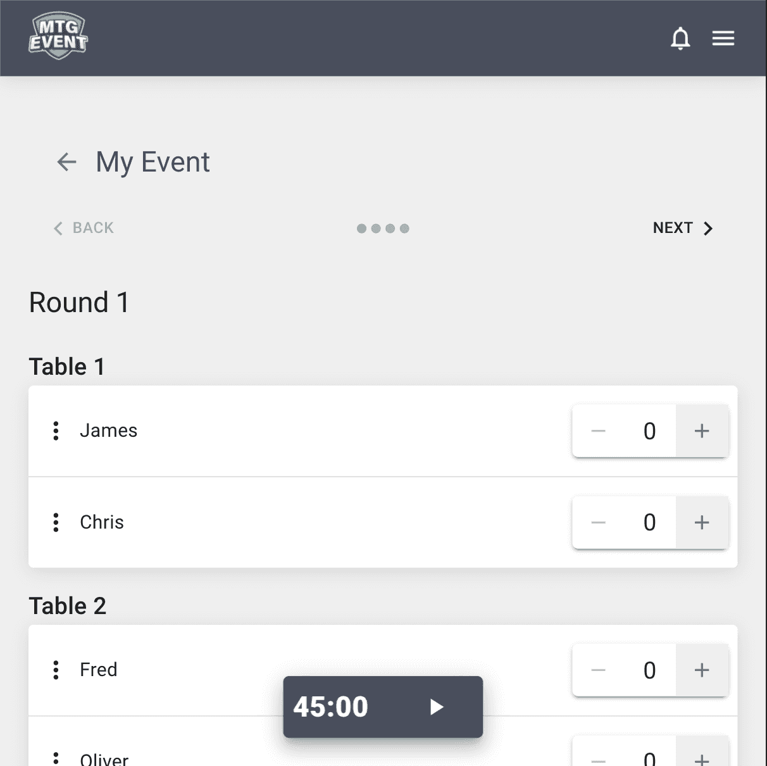The image size is (767, 766).
Task: Increase Fred's score with plus
Action: [x=702, y=670]
